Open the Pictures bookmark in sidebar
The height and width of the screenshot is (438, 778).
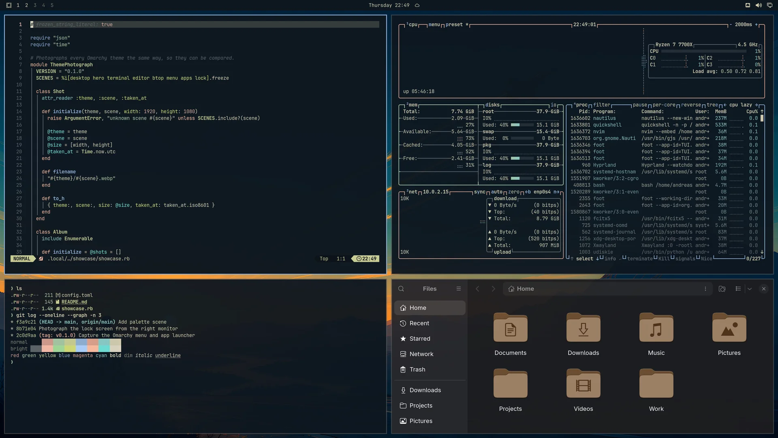pos(430,421)
